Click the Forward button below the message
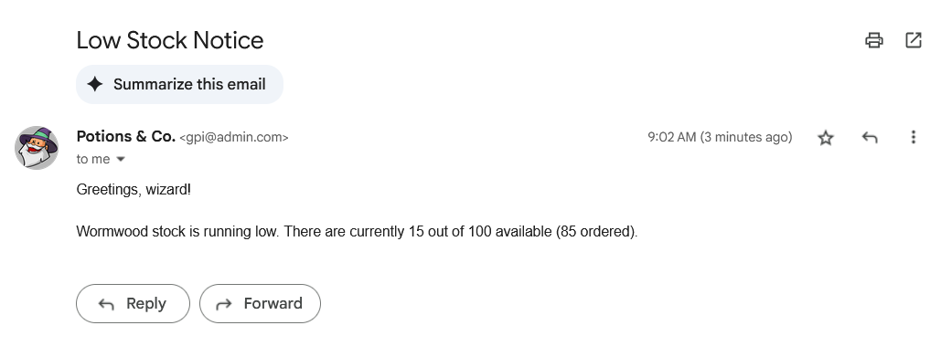941x357 pixels. [260, 304]
